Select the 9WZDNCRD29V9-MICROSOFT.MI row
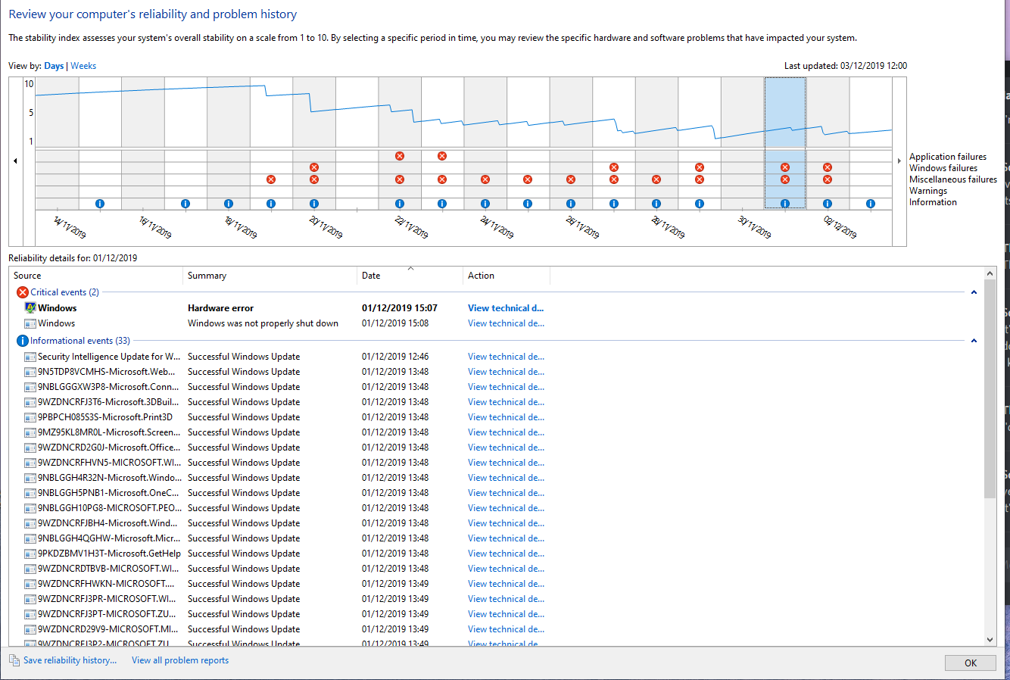The width and height of the screenshot is (1010, 680). pos(496,629)
